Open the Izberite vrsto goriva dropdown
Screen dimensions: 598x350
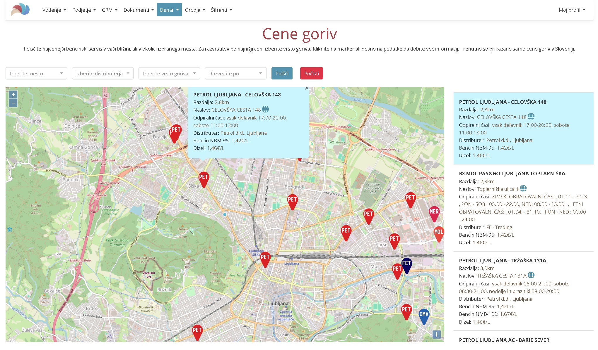click(x=169, y=73)
